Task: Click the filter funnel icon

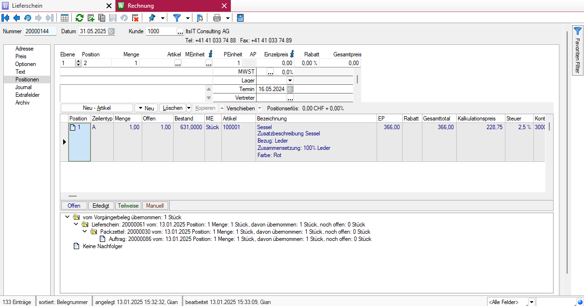Action: pos(177,18)
